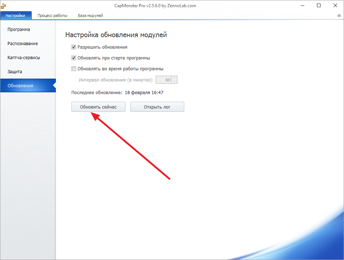Screen dimensions: 344x260
Task: Minimize the CapMonster window
Action: 303,6
